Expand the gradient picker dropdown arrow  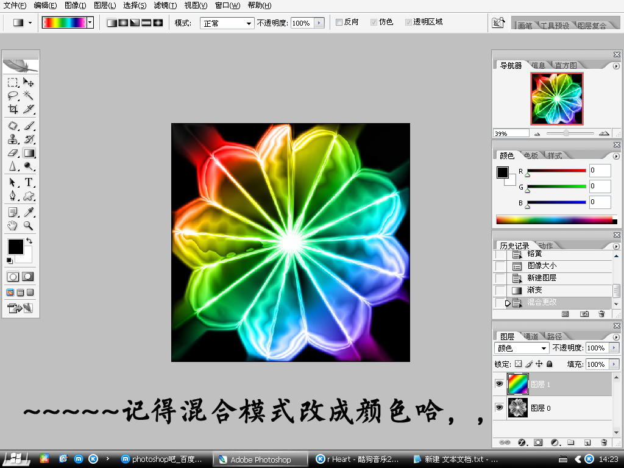point(90,23)
